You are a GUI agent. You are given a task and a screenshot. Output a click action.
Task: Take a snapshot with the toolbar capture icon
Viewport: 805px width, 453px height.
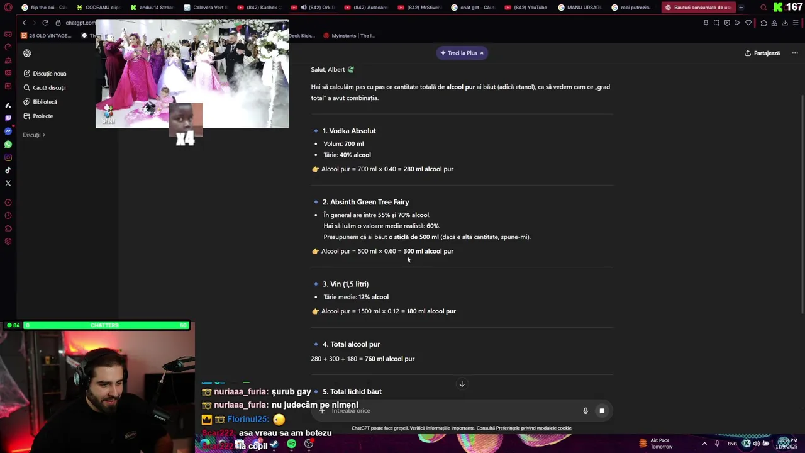[x=716, y=23]
